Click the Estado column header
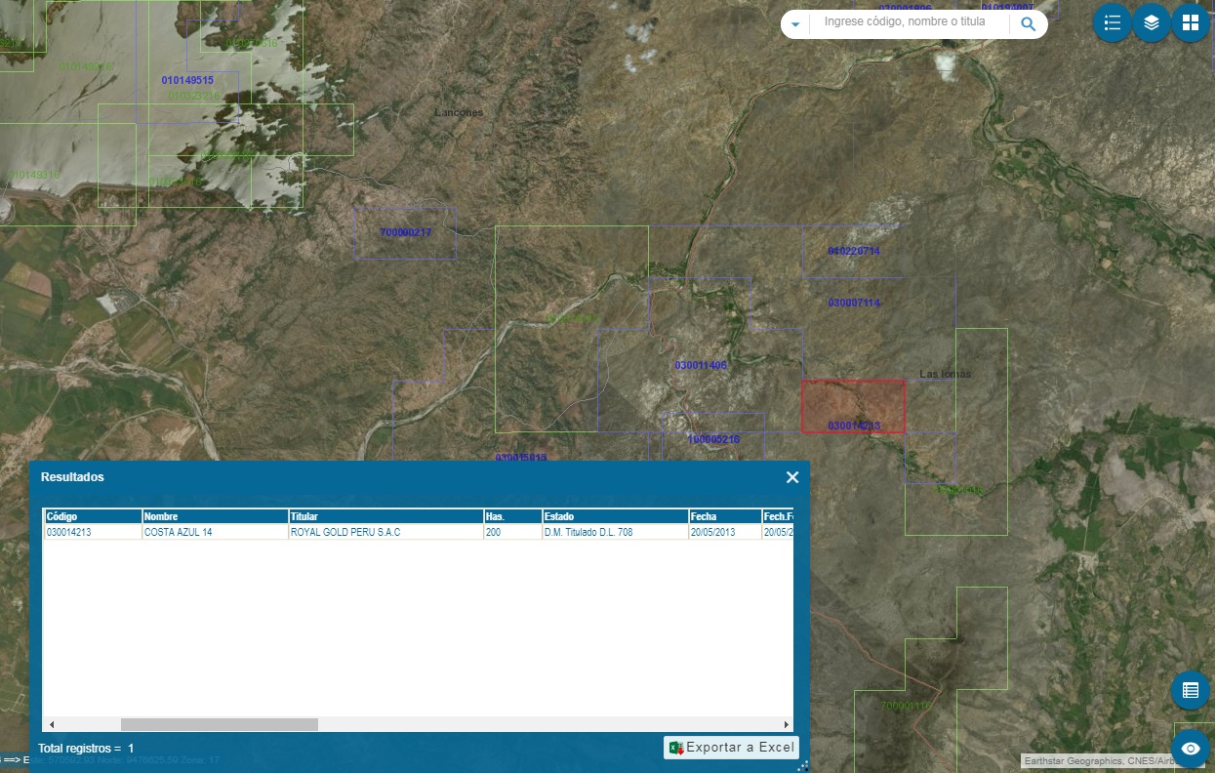The width and height of the screenshot is (1216, 773). pos(614,516)
